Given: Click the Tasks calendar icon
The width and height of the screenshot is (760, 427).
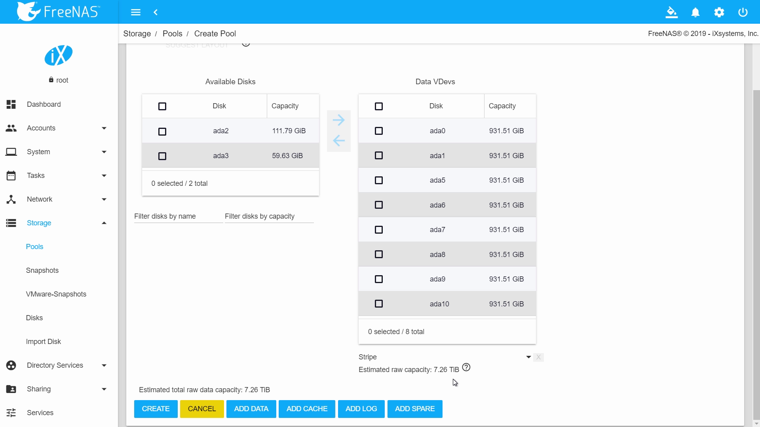Looking at the screenshot, I should click(11, 176).
